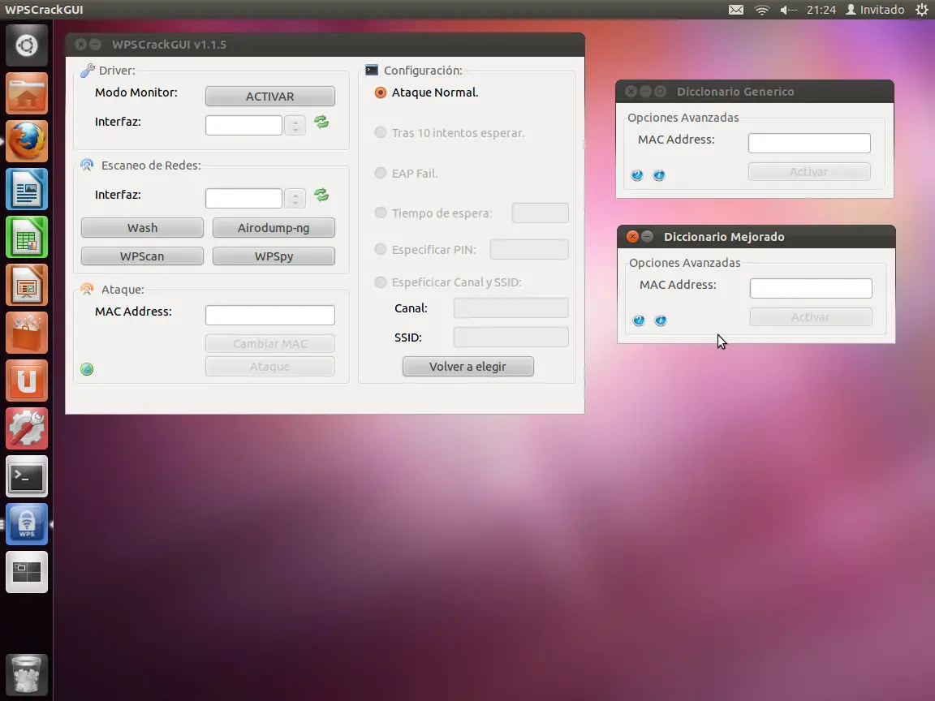Click info icon in Diccionario Generico
This screenshot has height=701, width=935.
click(x=659, y=175)
